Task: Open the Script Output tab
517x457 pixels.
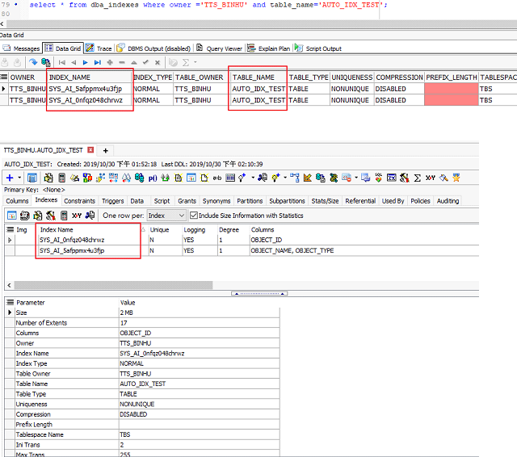Action: click(x=318, y=48)
